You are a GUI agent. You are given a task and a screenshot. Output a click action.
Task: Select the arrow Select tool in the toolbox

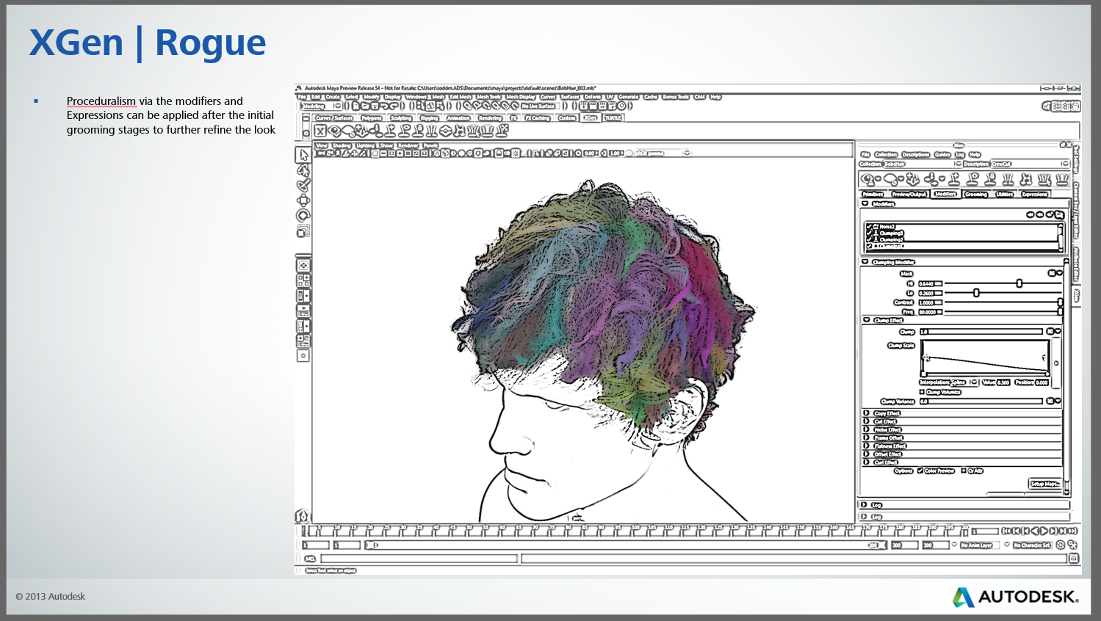tap(303, 155)
